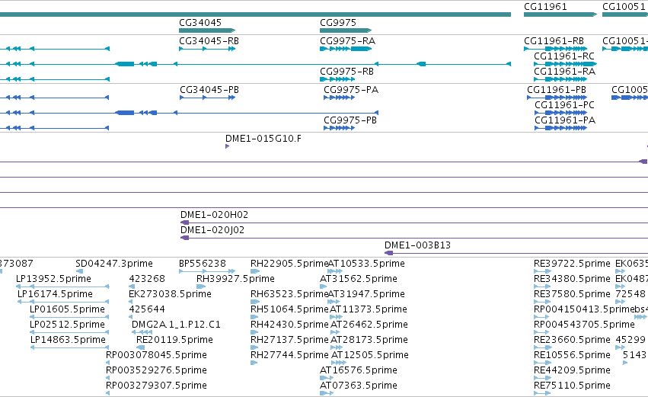Select the CG11961-RC transcript
The image size is (648, 397).
[565, 64]
